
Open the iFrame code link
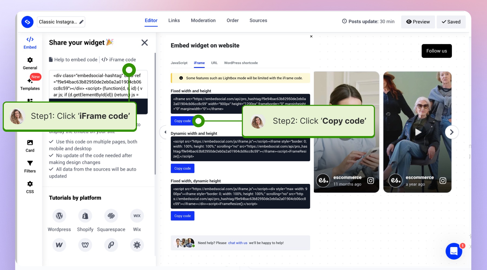(x=119, y=60)
